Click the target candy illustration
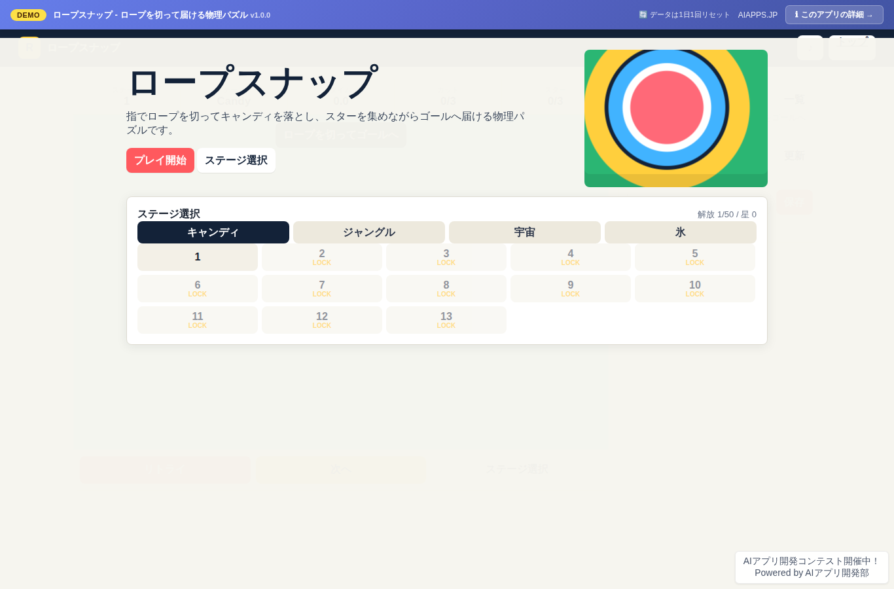 tap(676, 118)
